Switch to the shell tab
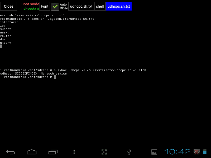 pyautogui.click(x=100, y=6)
